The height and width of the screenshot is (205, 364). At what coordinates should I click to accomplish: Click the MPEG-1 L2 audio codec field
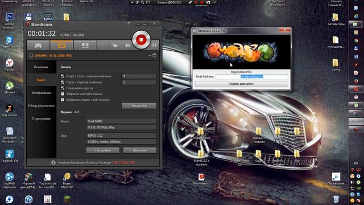121,136
